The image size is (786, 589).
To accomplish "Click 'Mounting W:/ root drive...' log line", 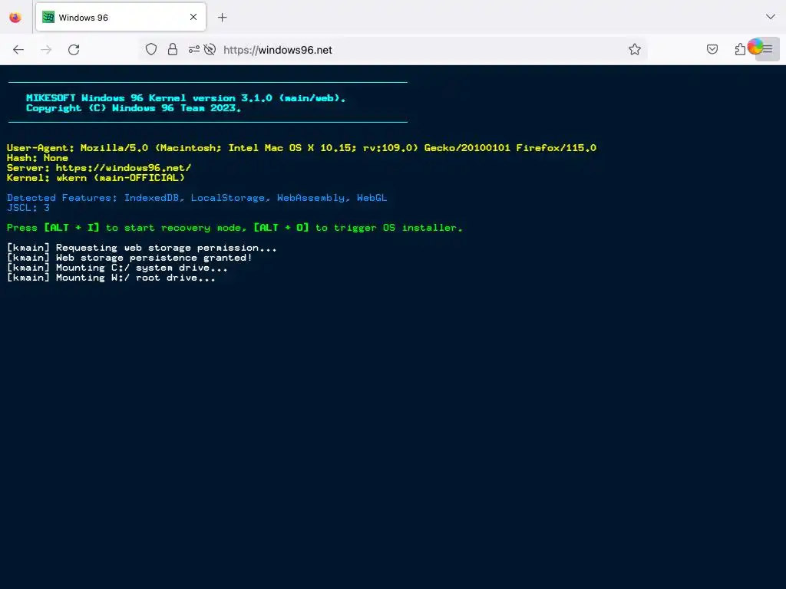I will (111, 278).
